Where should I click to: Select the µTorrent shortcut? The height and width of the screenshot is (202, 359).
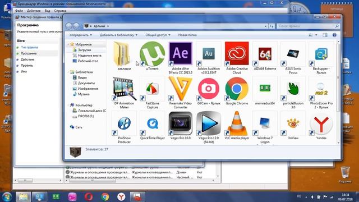tap(152, 56)
